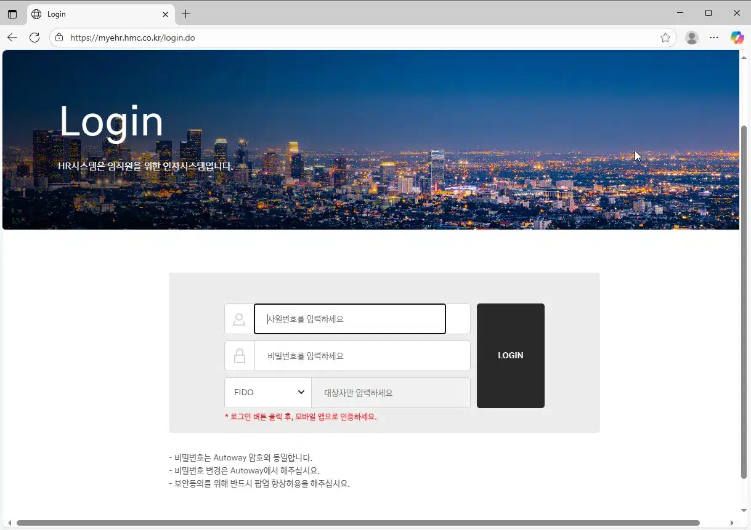
Task: Click the page's vertical scrollbar
Action: click(x=744, y=302)
